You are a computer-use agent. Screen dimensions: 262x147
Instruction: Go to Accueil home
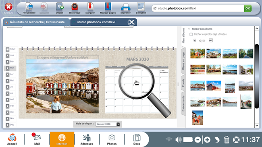coord(12,139)
